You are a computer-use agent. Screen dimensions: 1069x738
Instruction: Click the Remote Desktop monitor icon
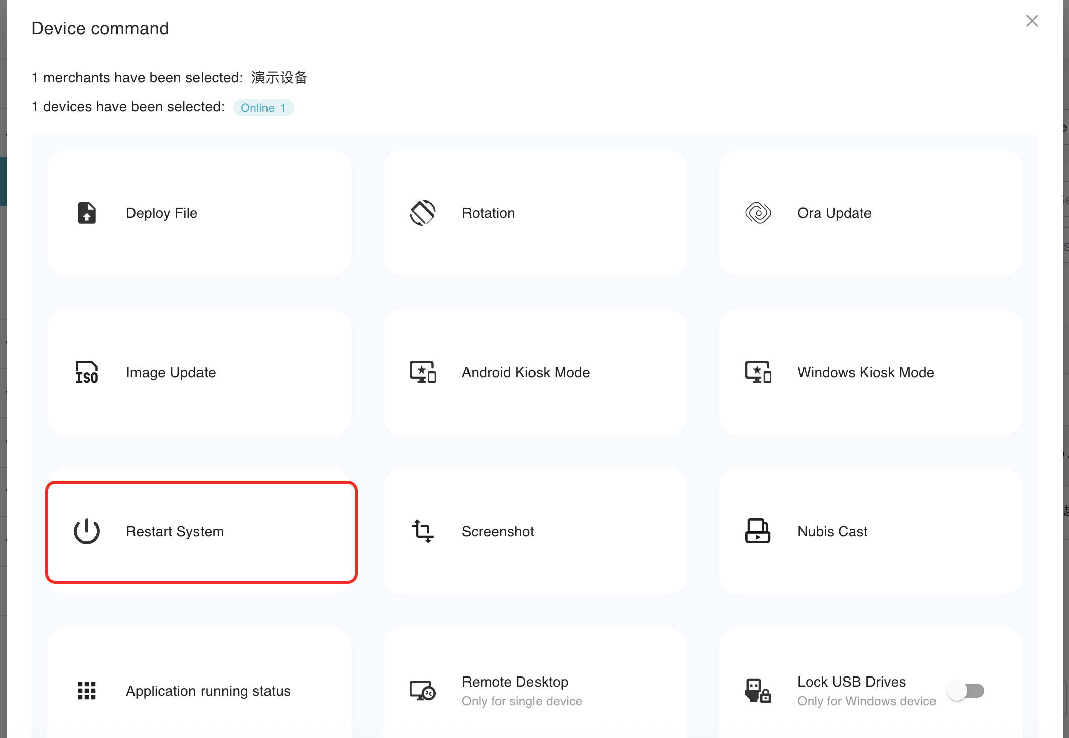click(422, 691)
